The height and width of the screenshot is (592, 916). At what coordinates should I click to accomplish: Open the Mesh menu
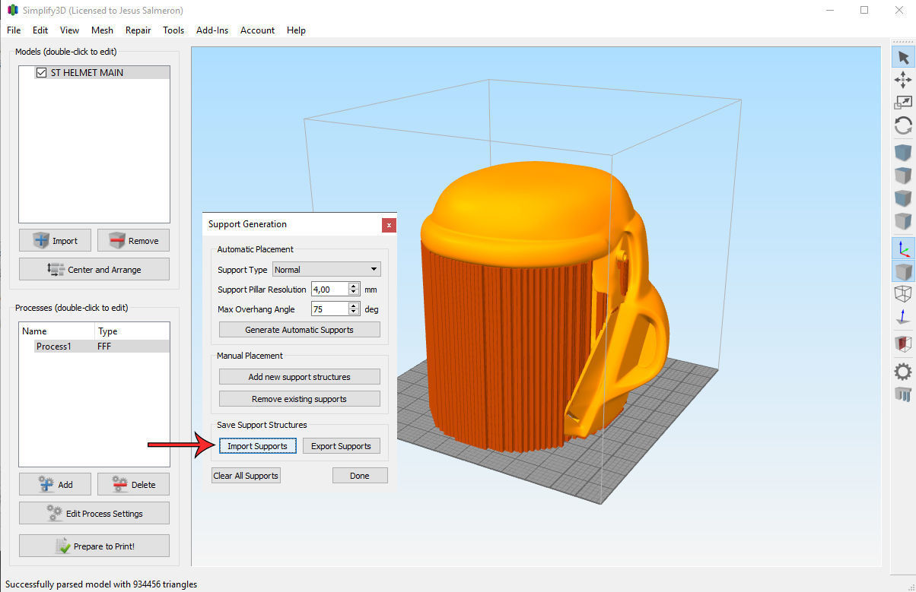coord(102,30)
